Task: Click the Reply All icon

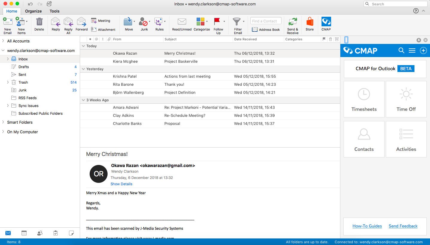Action: pos(68,22)
